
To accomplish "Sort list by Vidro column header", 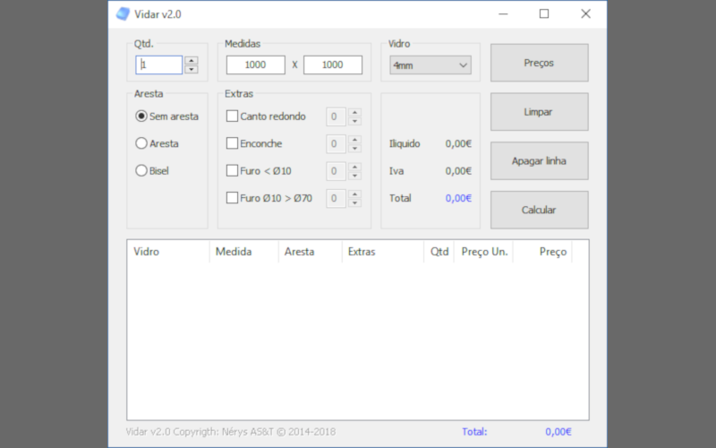I will (167, 252).
